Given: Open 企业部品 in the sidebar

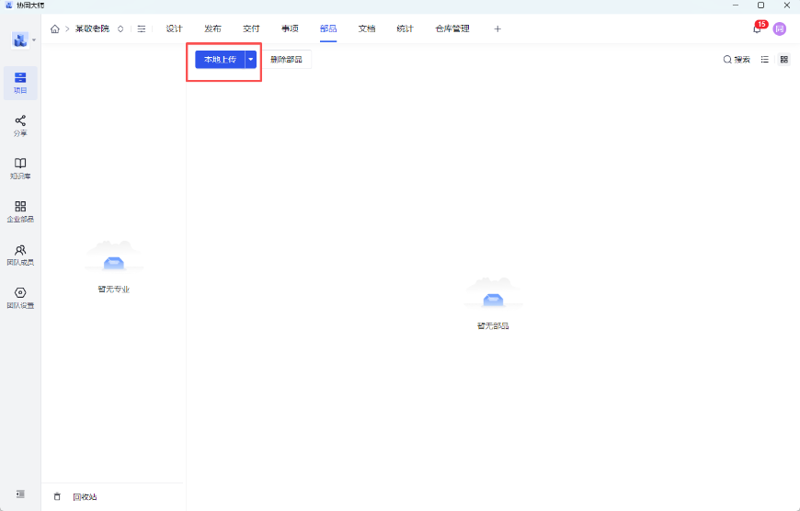Looking at the screenshot, I should [20, 211].
